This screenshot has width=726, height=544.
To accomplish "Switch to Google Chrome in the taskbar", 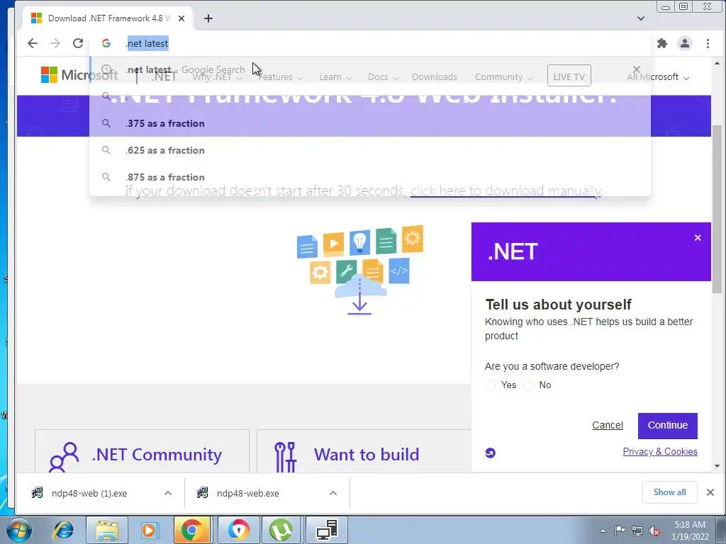I will 191,530.
